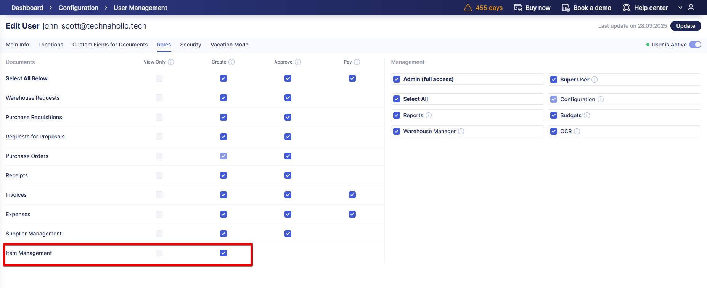Uncheck Pay permission for Invoices
The image size is (707, 288).
coord(352,195)
